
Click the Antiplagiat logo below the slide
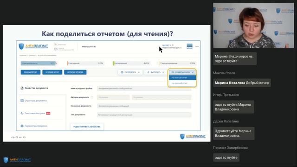(17, 160)
